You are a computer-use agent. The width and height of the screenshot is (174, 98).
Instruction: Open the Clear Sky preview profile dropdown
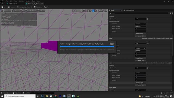click(32, 11)
